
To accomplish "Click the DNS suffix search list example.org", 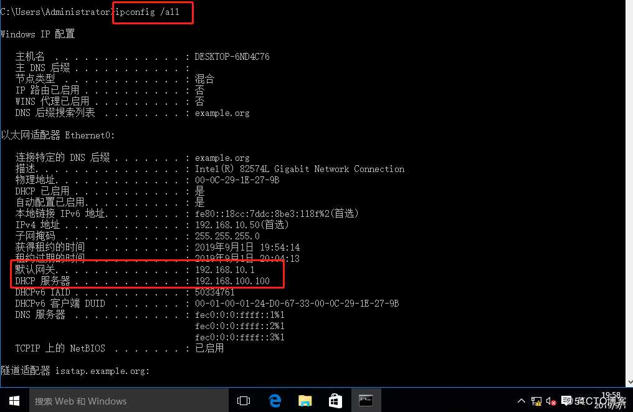I will coord(222,113).
